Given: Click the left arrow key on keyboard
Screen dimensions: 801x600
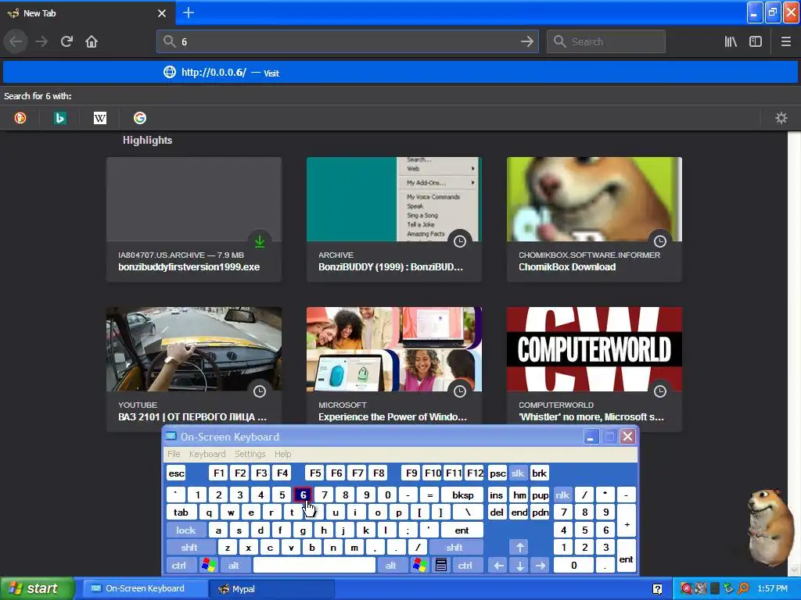Looking at the screenshot, I should coord(498,566).
